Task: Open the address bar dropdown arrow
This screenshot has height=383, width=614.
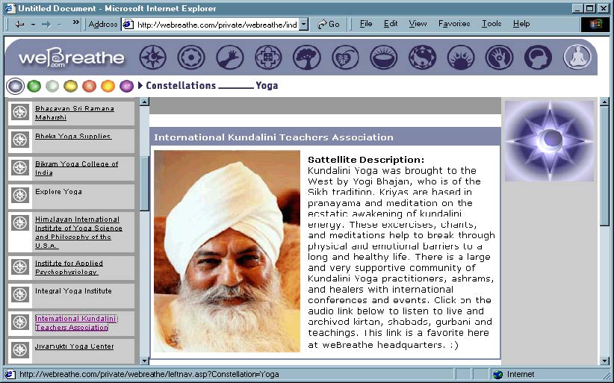Action: [x=303, y=24]
